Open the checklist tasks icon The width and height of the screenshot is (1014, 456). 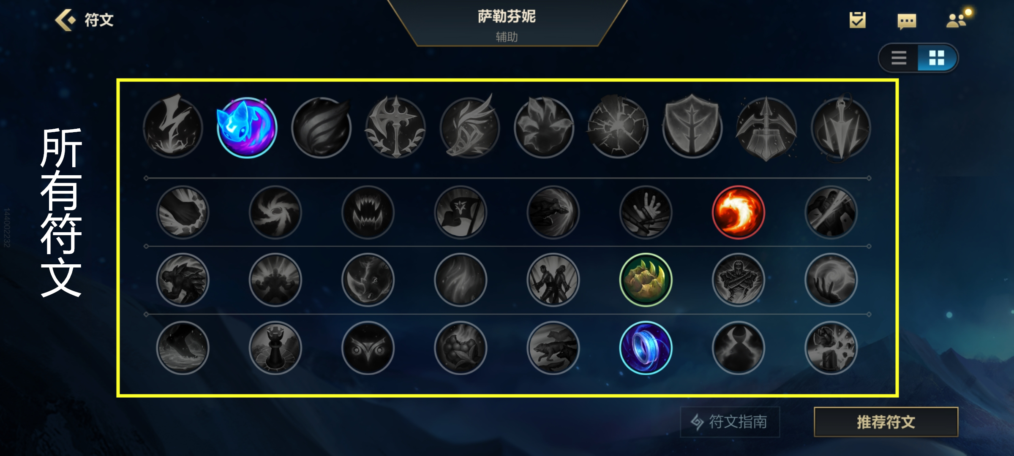pyautogui.click(x=858, y=20)
